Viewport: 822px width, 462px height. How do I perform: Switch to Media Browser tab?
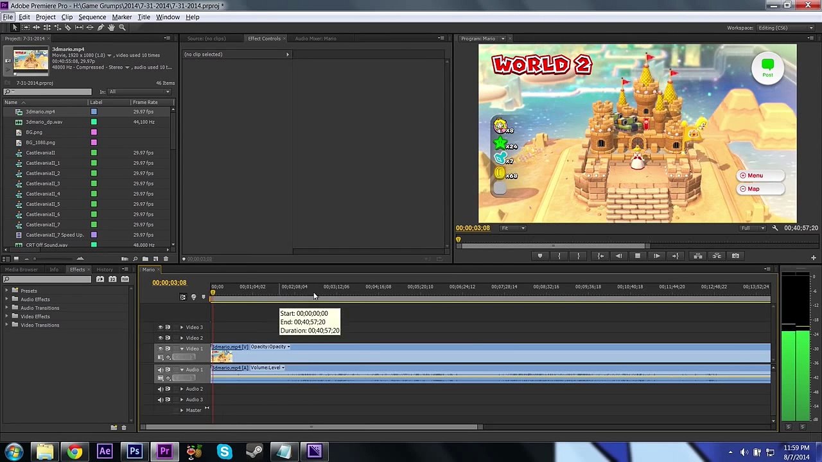click(x=21, y=269)
